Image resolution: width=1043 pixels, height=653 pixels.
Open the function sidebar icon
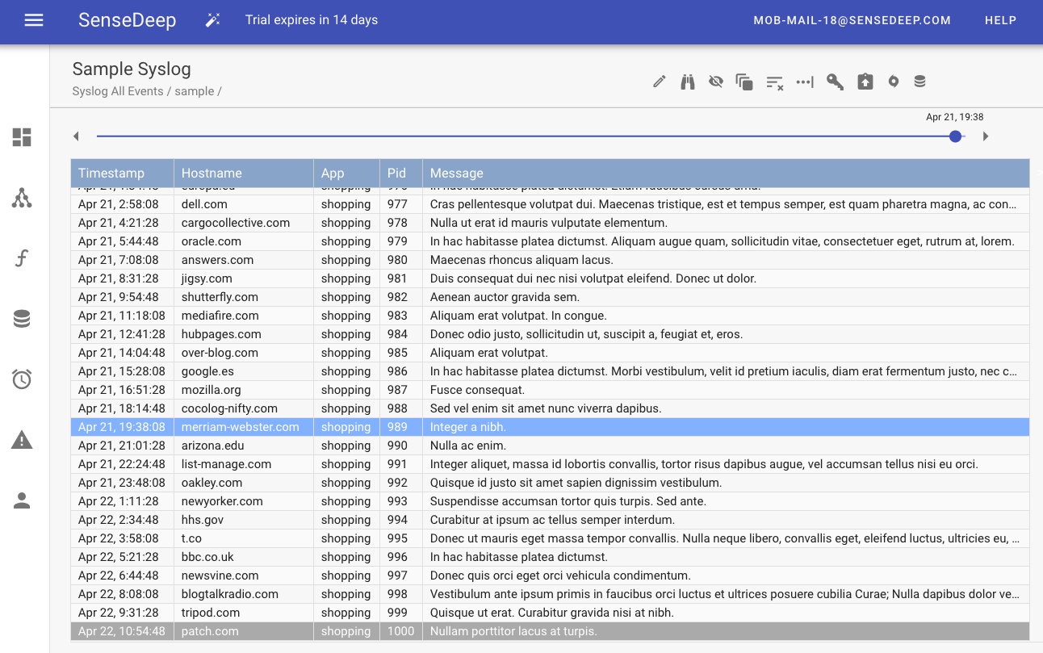click(22, 258)
